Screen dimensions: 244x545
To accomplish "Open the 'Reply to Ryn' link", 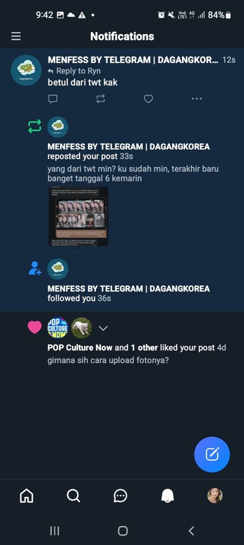I will (74, 71).
